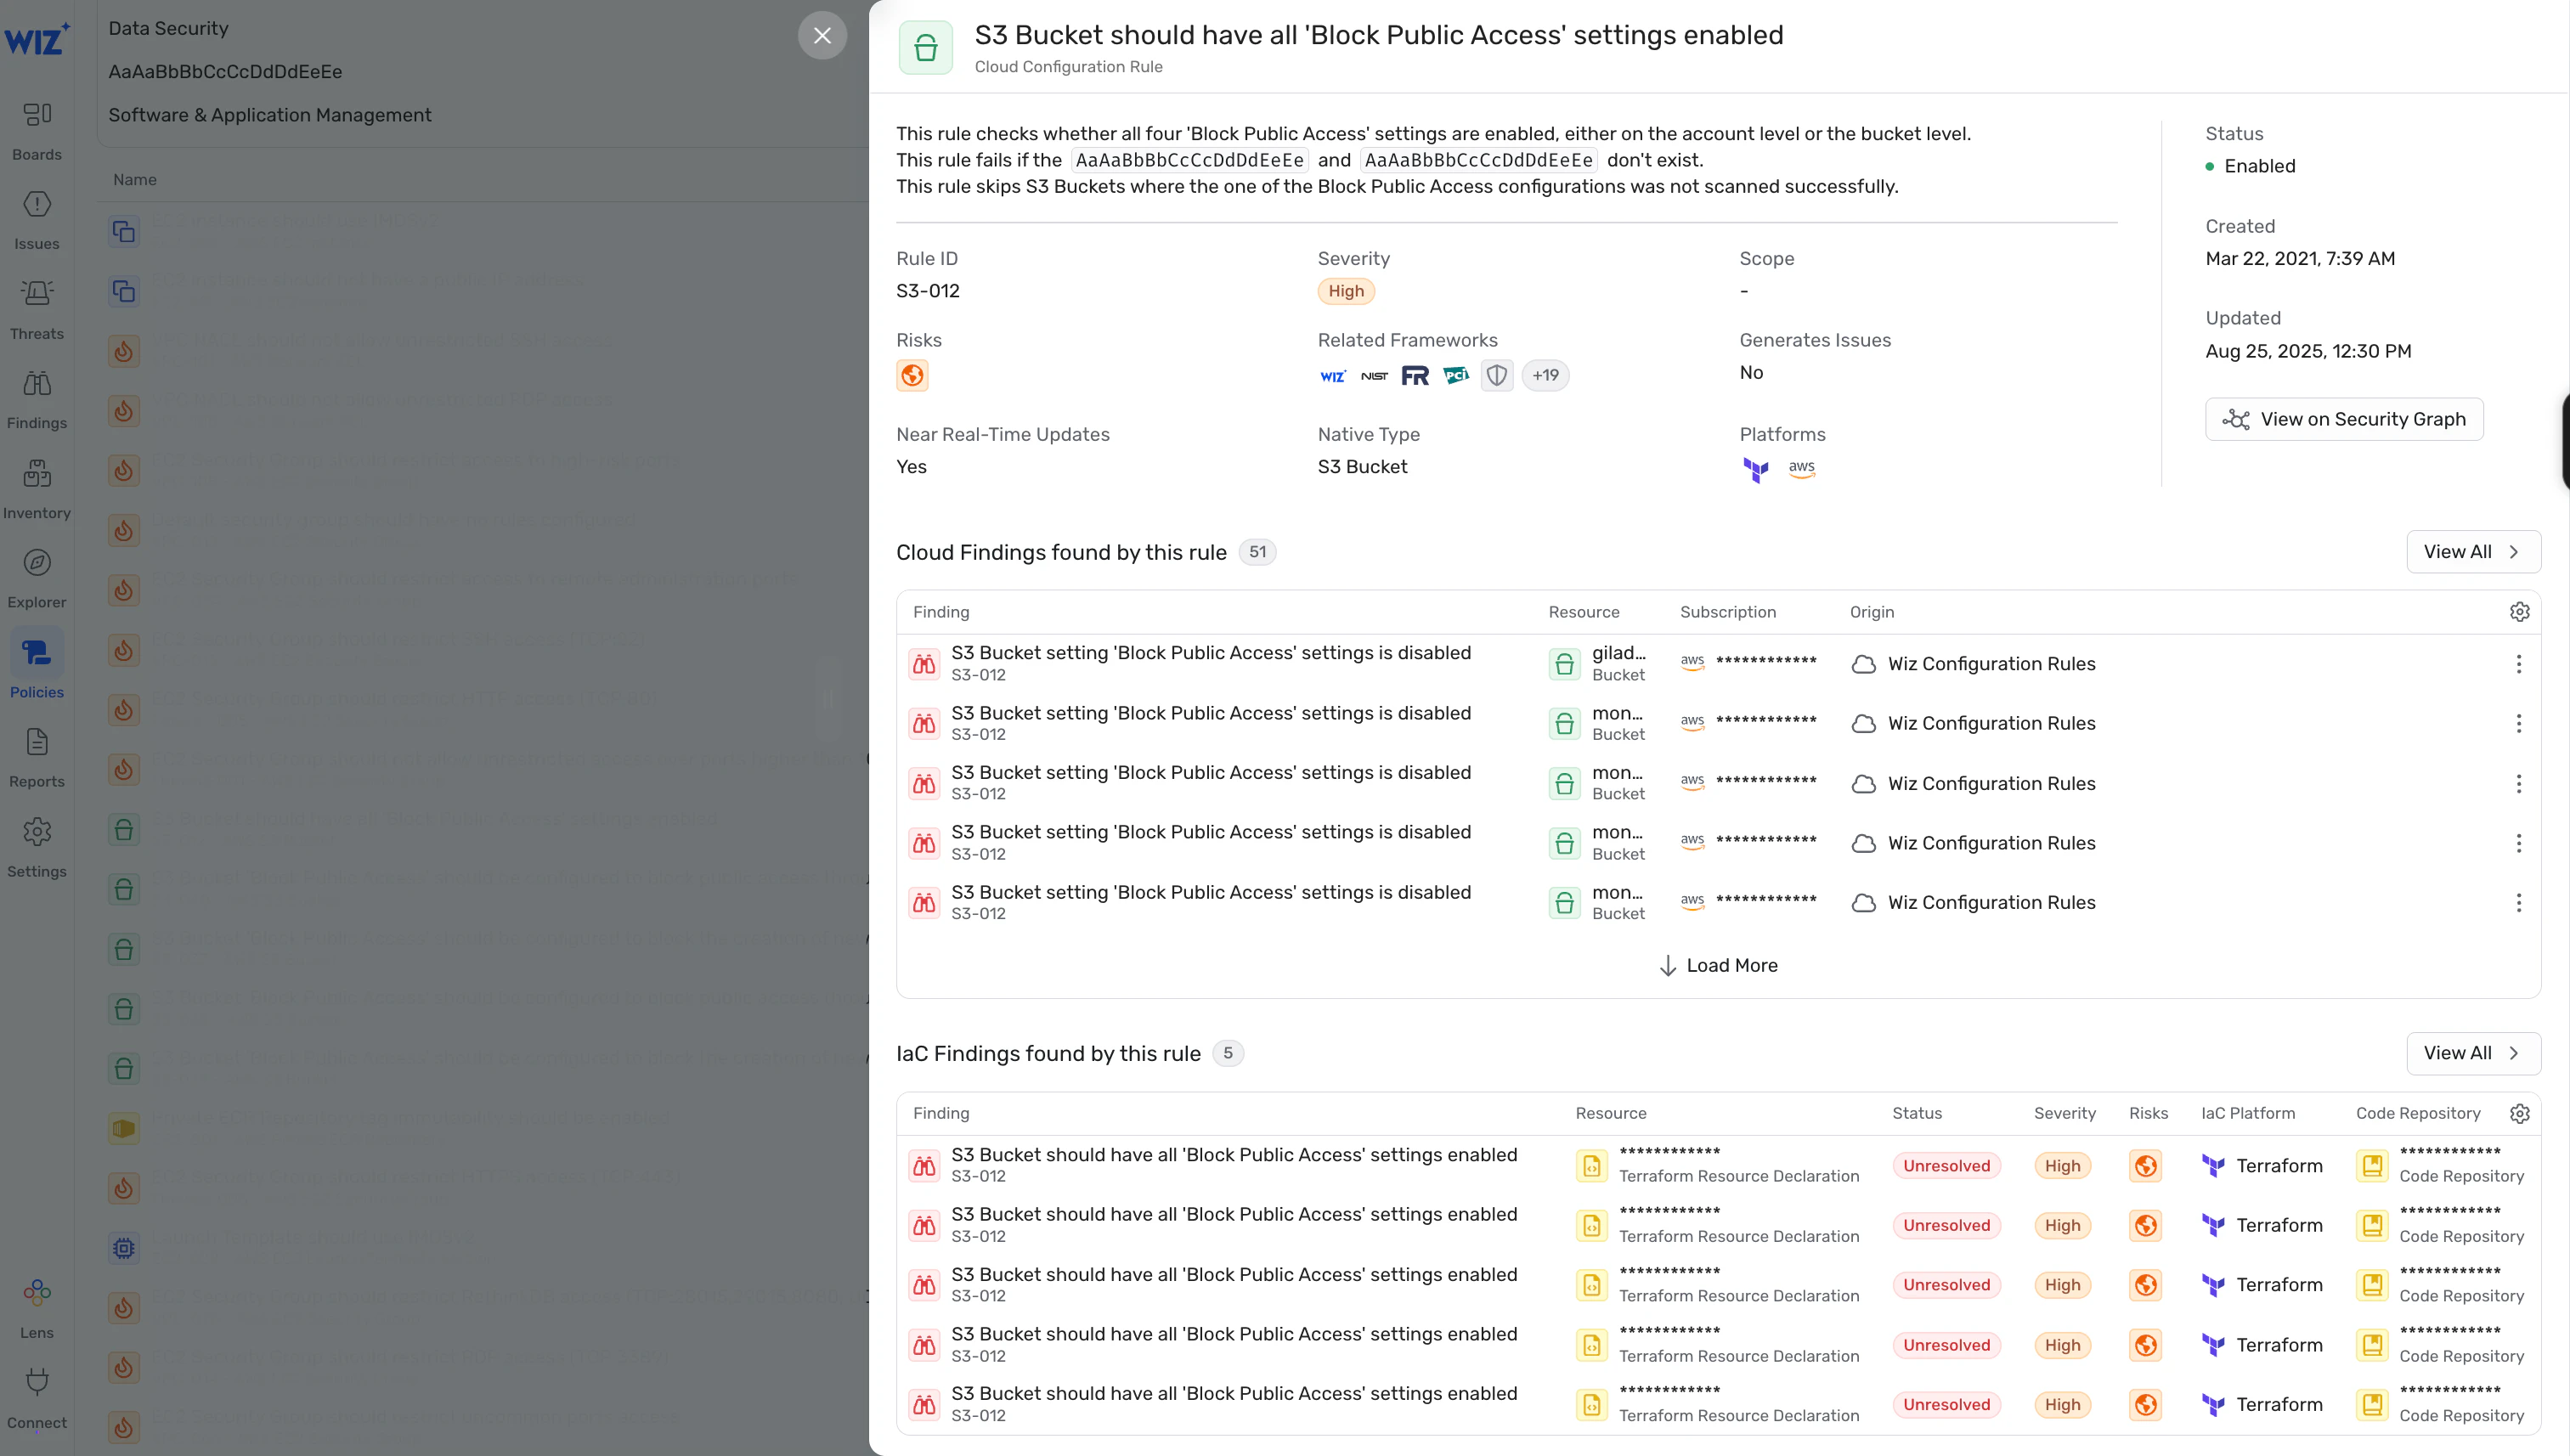This screenshot has width=2570, height=1456.
Task: Click the S3 bucket icon beside rule title
Action: [925, 47]
